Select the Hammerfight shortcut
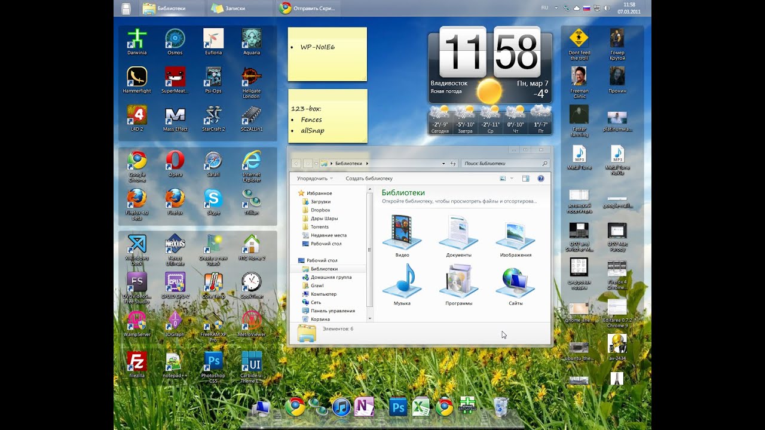Screen dimensions: 765x430 click(x=137, y=80)
